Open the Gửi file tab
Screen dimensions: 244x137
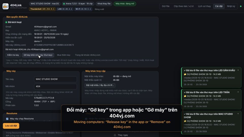[x=165, y=6]
